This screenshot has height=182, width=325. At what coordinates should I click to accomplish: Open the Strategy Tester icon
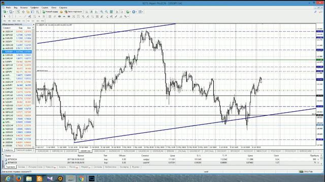click(x=37, y=12)
